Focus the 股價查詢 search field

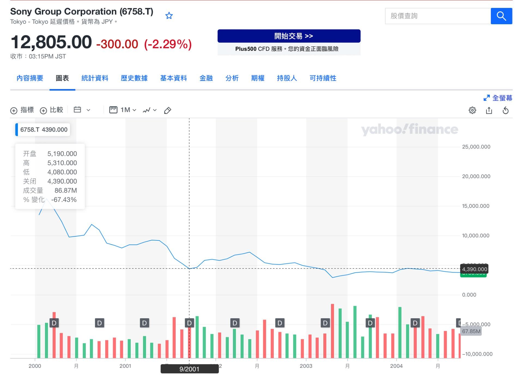[x=438, y=16]
